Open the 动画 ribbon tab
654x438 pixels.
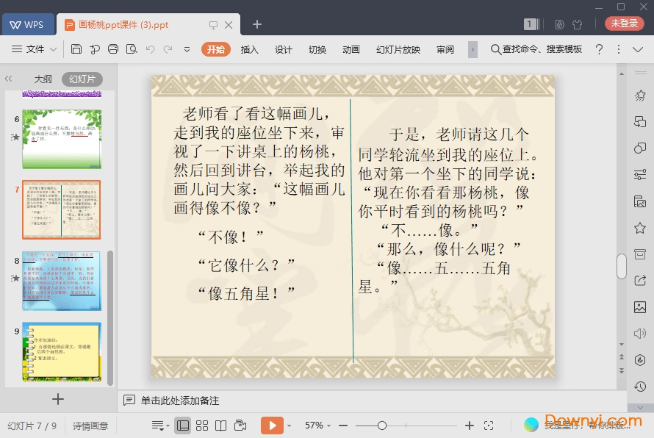(x=351, y=49)
